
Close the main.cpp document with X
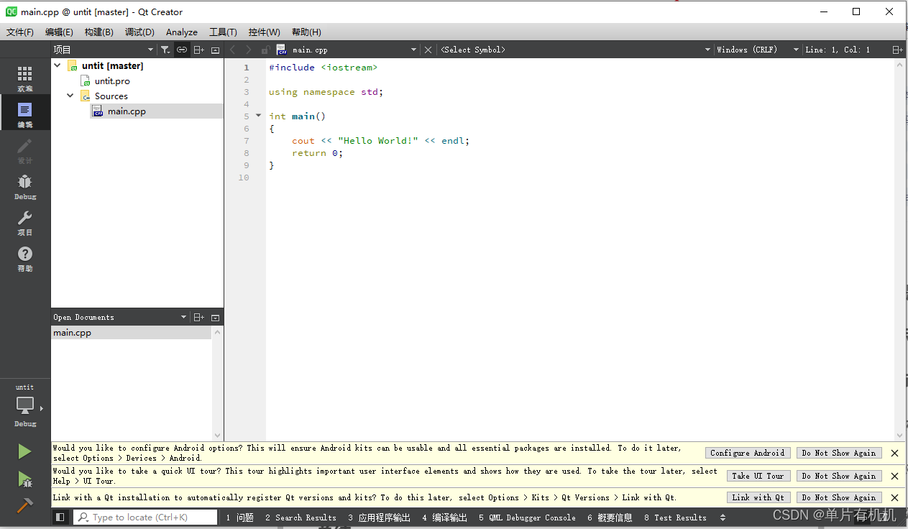point(428,50)
